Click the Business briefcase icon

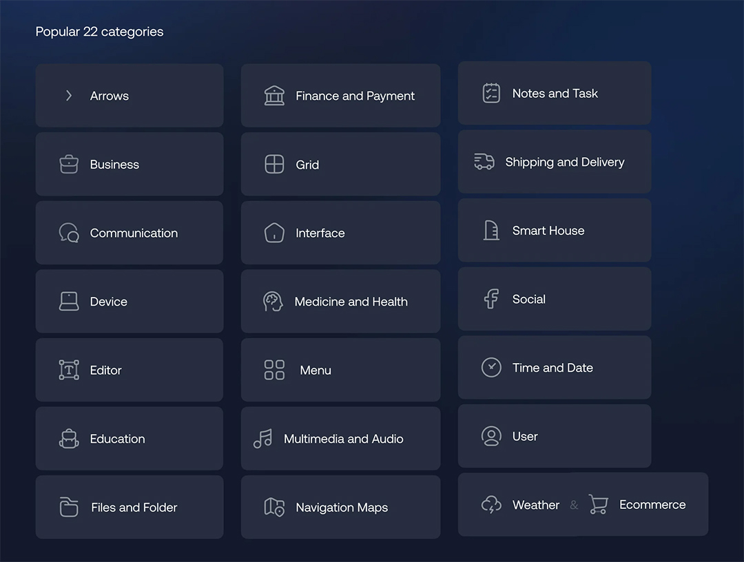click(69, 165)
